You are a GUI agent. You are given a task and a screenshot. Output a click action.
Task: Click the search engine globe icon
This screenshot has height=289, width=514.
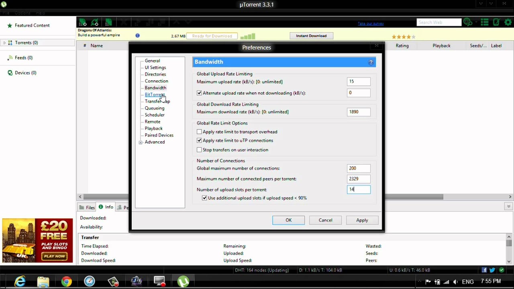pyautogui.click(x=467, y=22)
